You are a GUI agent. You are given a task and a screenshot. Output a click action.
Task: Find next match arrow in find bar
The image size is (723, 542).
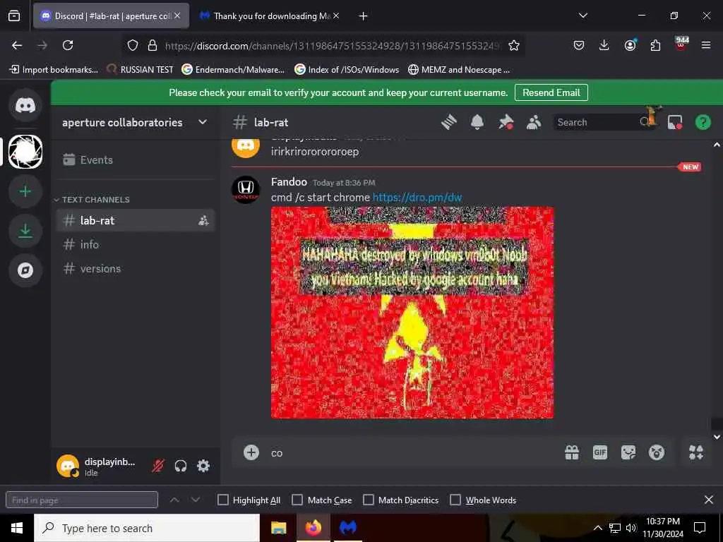(x=196, y=500)
